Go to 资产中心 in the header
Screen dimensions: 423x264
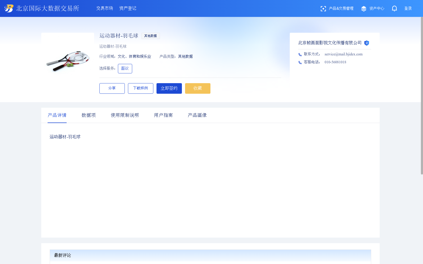pos(377,8)
